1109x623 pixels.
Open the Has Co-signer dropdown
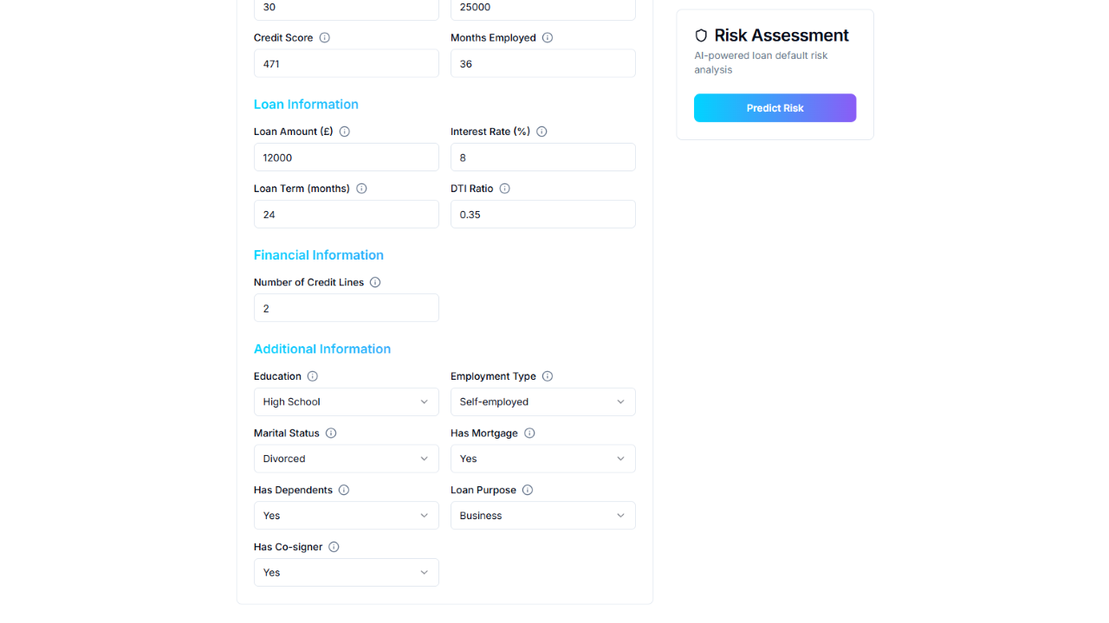(x=347, y=572)
